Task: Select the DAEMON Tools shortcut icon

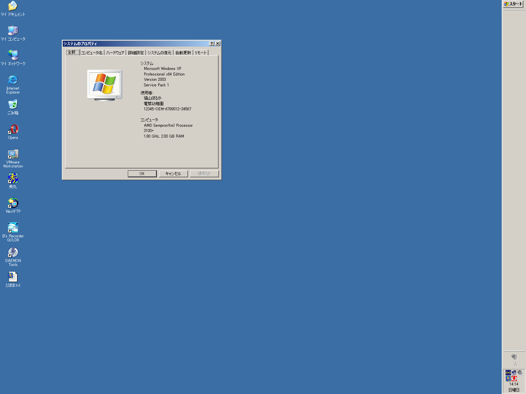Action: (x=13, y=257)
